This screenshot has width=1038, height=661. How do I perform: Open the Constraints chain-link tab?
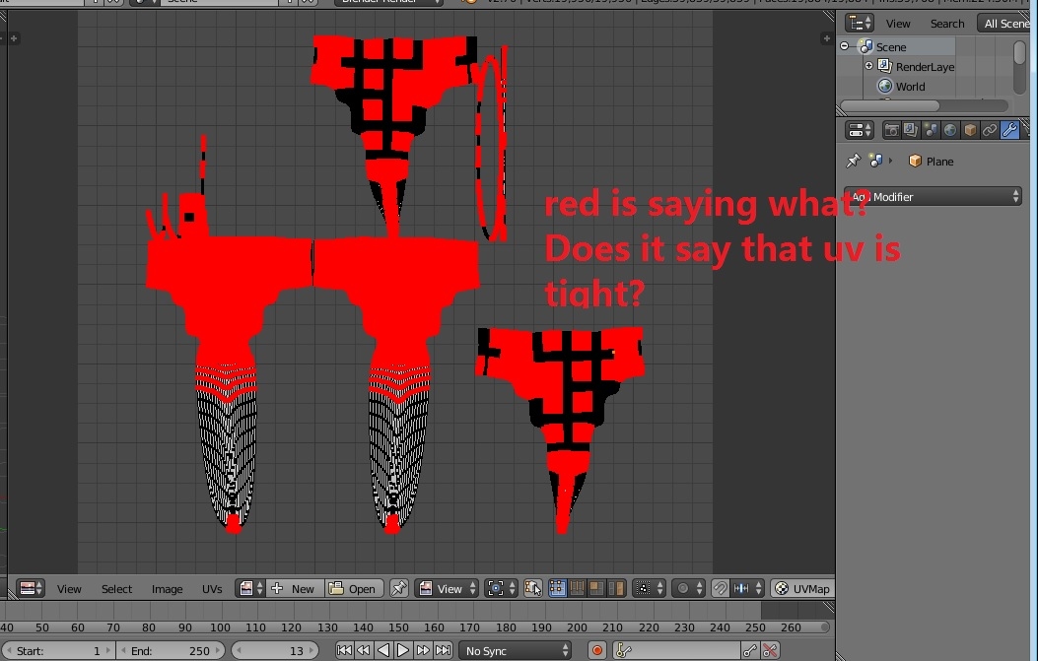(x=989, y=130)
